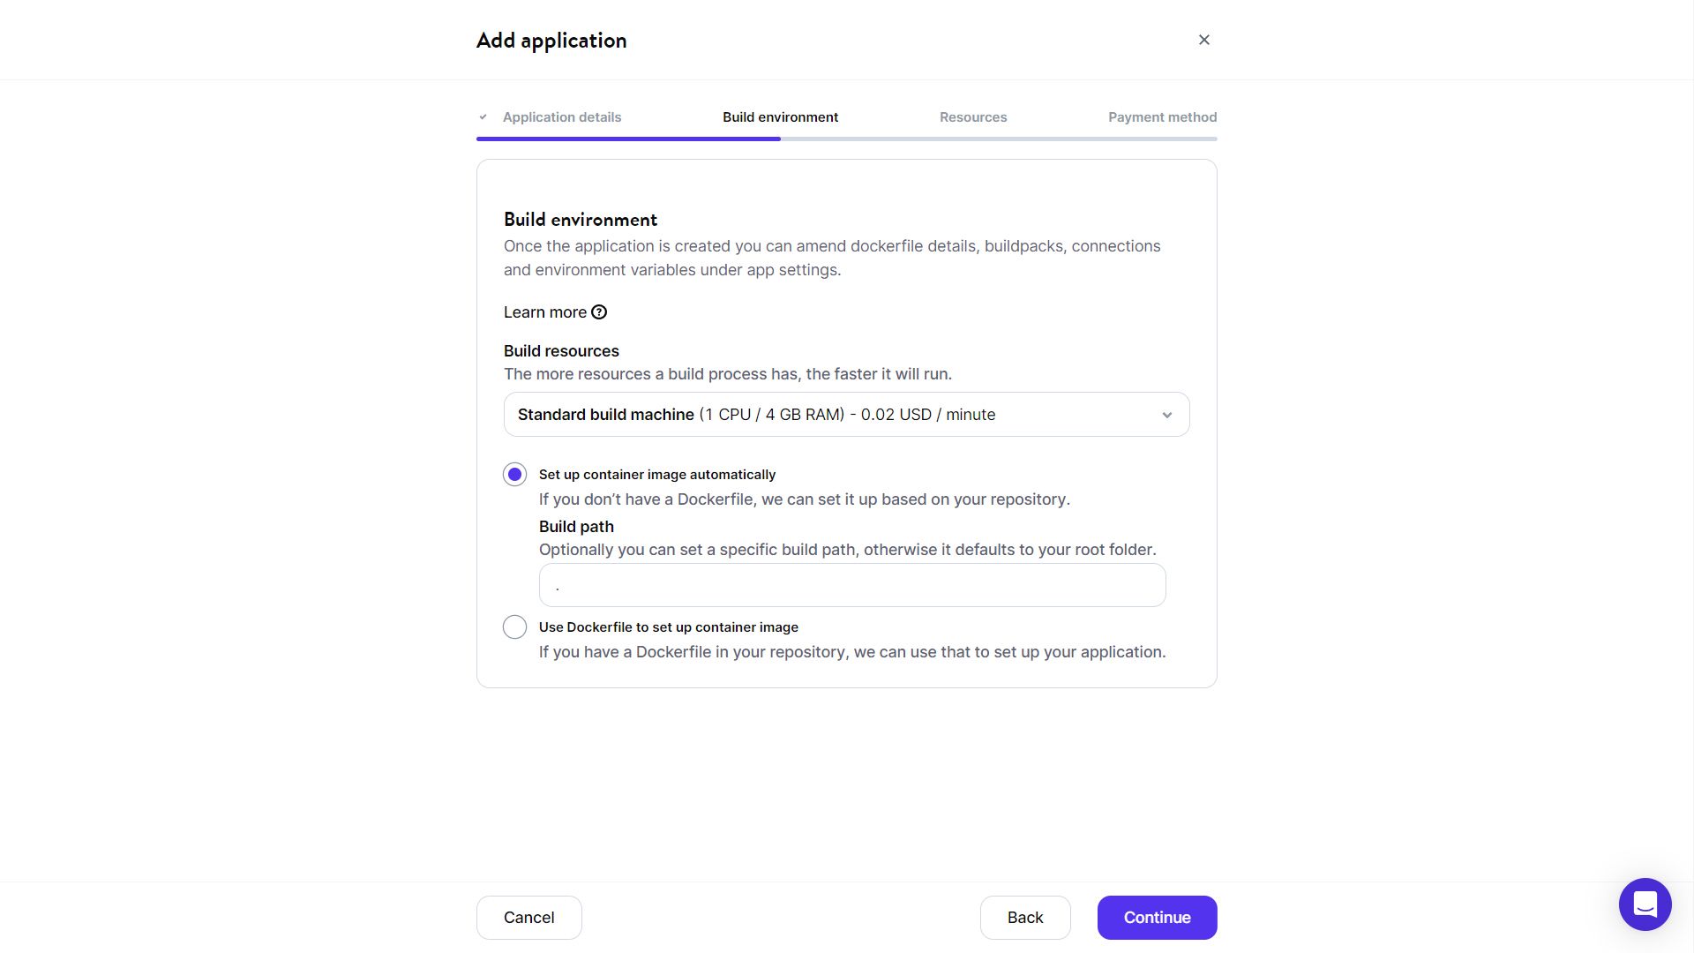1694x953 pixels.
Task: Click the chevron on the build machine selector
Action: click(x=1166, y=414)
